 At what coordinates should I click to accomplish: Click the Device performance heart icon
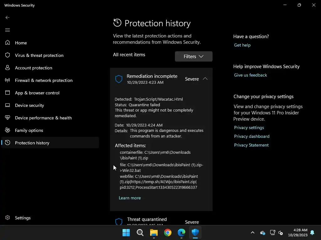tap(8, 117)
